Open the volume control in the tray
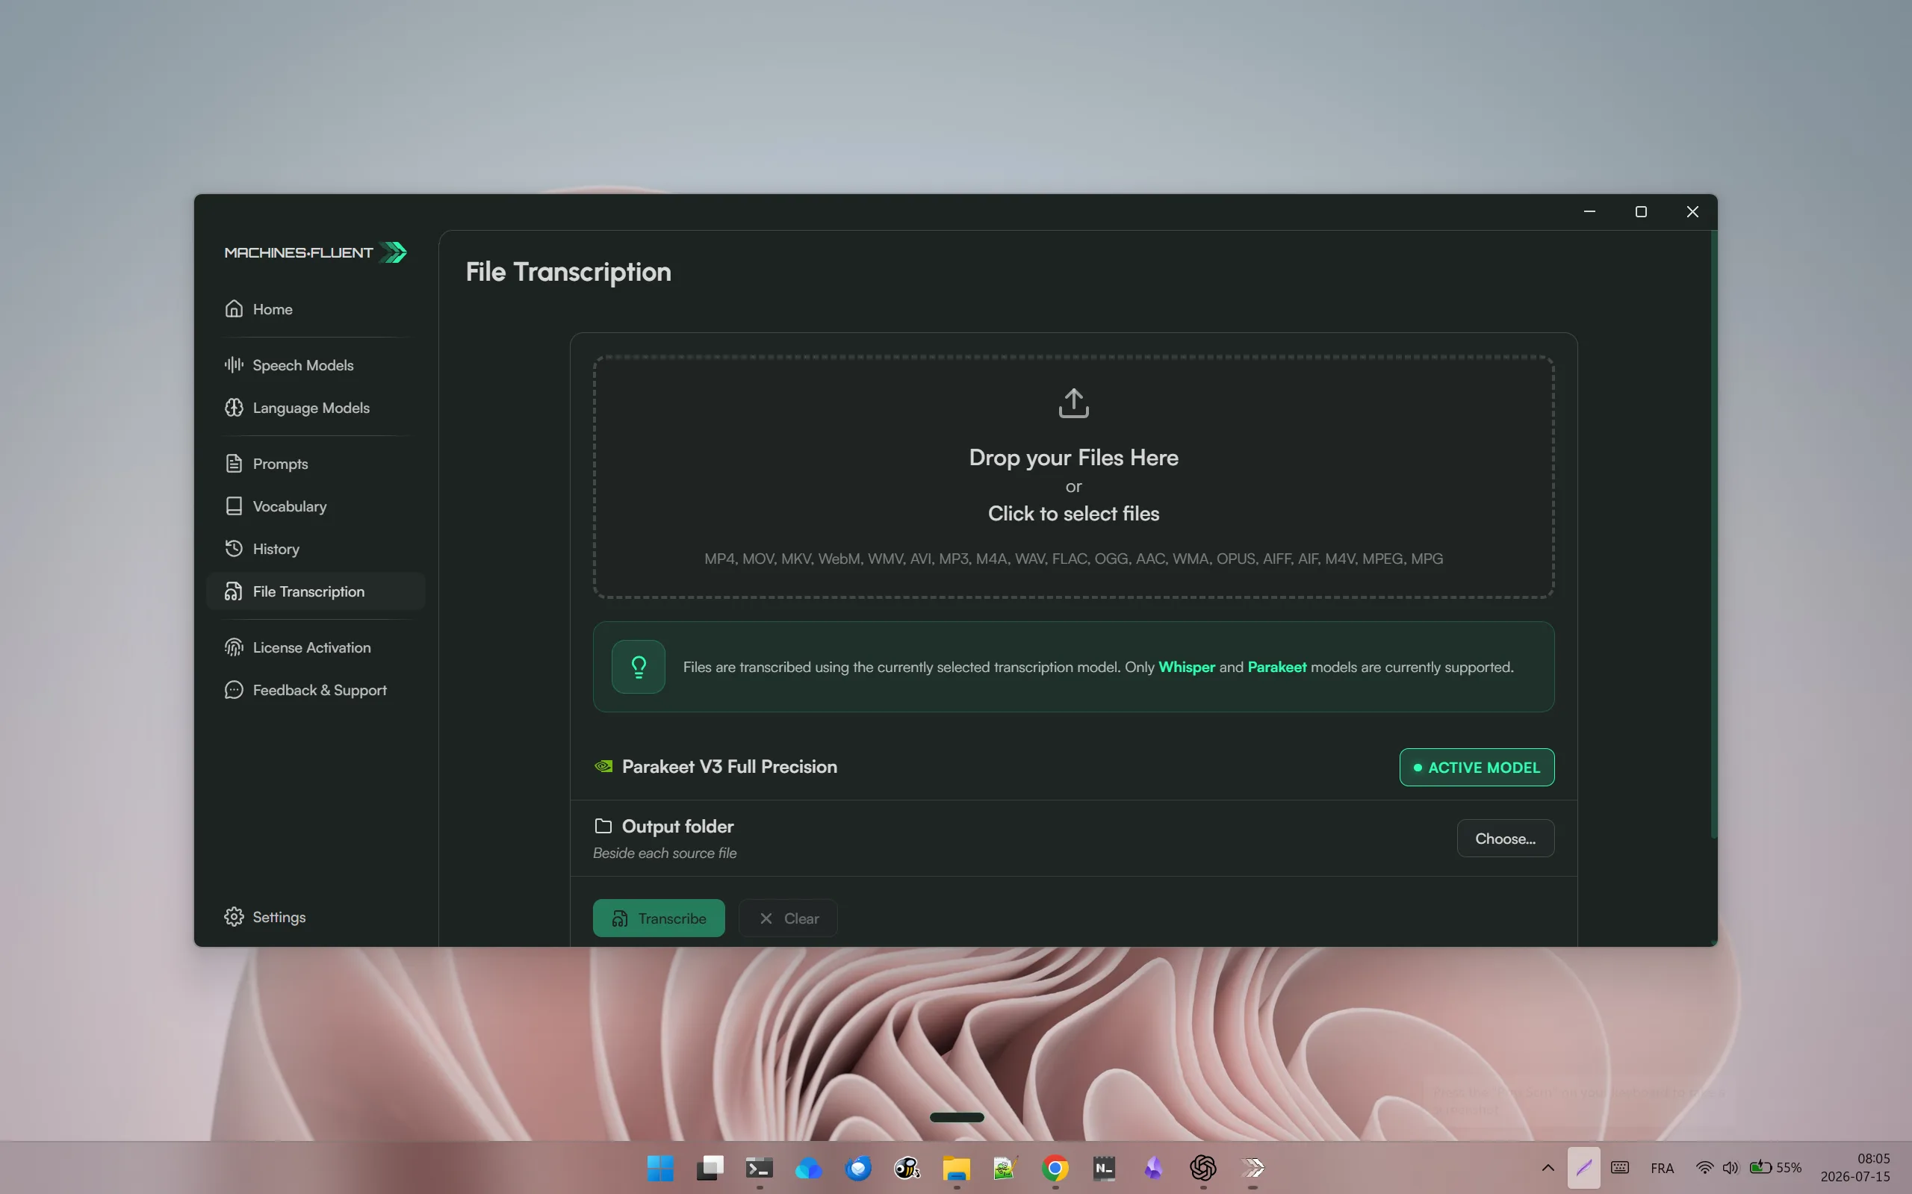The image size is (1912, 1194). point(1731,1168)
